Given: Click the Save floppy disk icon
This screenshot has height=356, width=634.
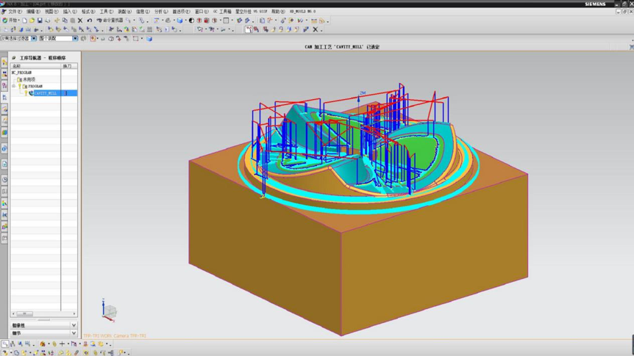Looking at the screenshot, I should tap(40, 20).
